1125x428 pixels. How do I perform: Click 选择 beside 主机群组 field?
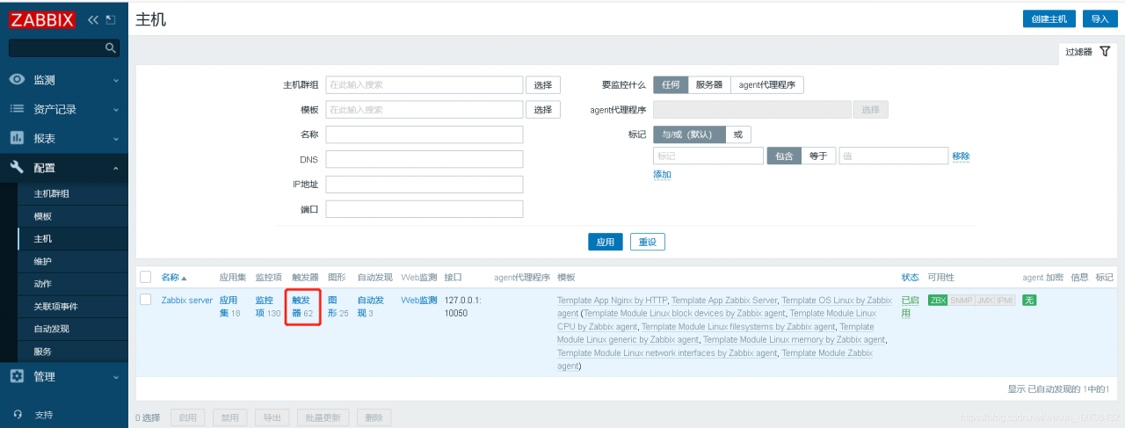click(543, 85)
